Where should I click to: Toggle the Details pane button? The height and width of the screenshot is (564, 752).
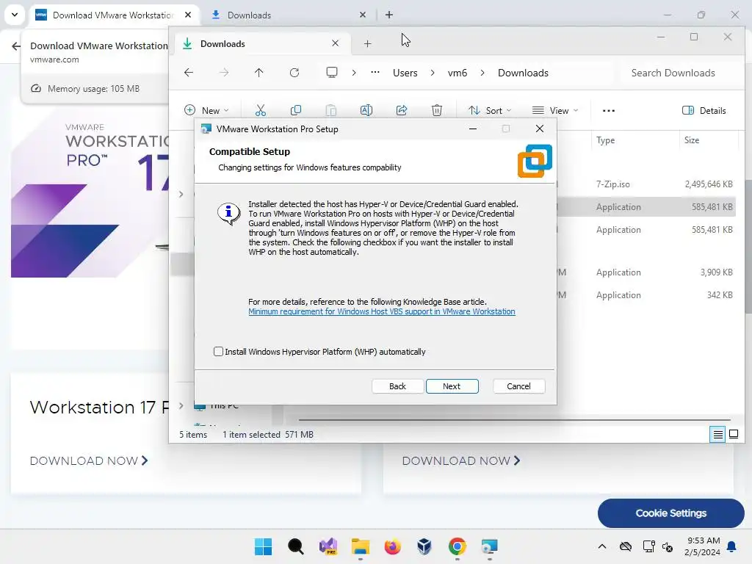(x=704, y=111)
